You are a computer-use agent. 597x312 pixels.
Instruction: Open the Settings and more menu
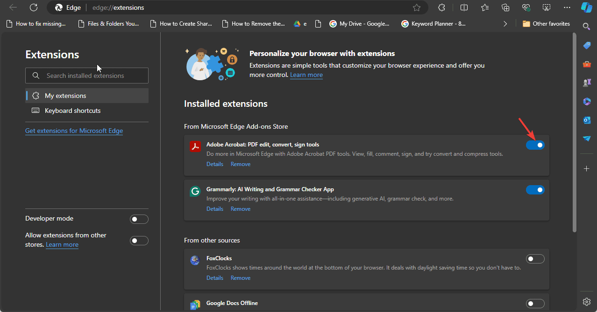click(567, 7)
